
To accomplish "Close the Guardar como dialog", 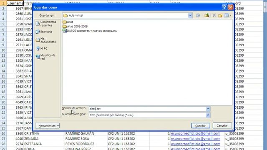I will tap(230, 7).
